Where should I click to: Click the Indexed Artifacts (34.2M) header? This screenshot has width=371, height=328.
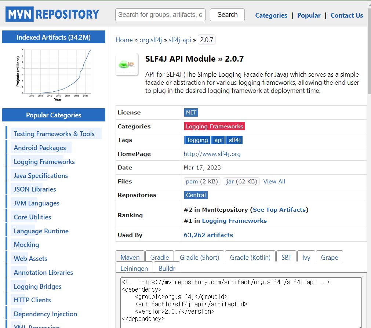point(54,37)
